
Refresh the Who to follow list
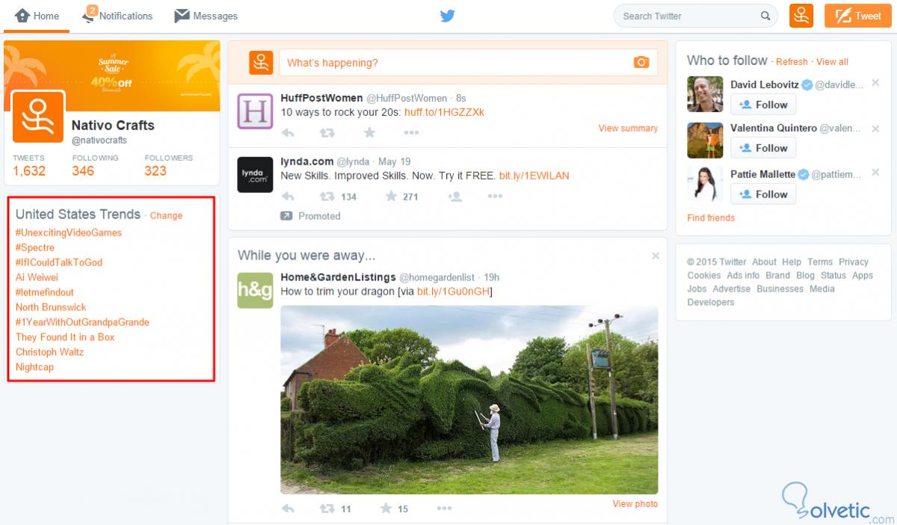[x=792, y=62]
